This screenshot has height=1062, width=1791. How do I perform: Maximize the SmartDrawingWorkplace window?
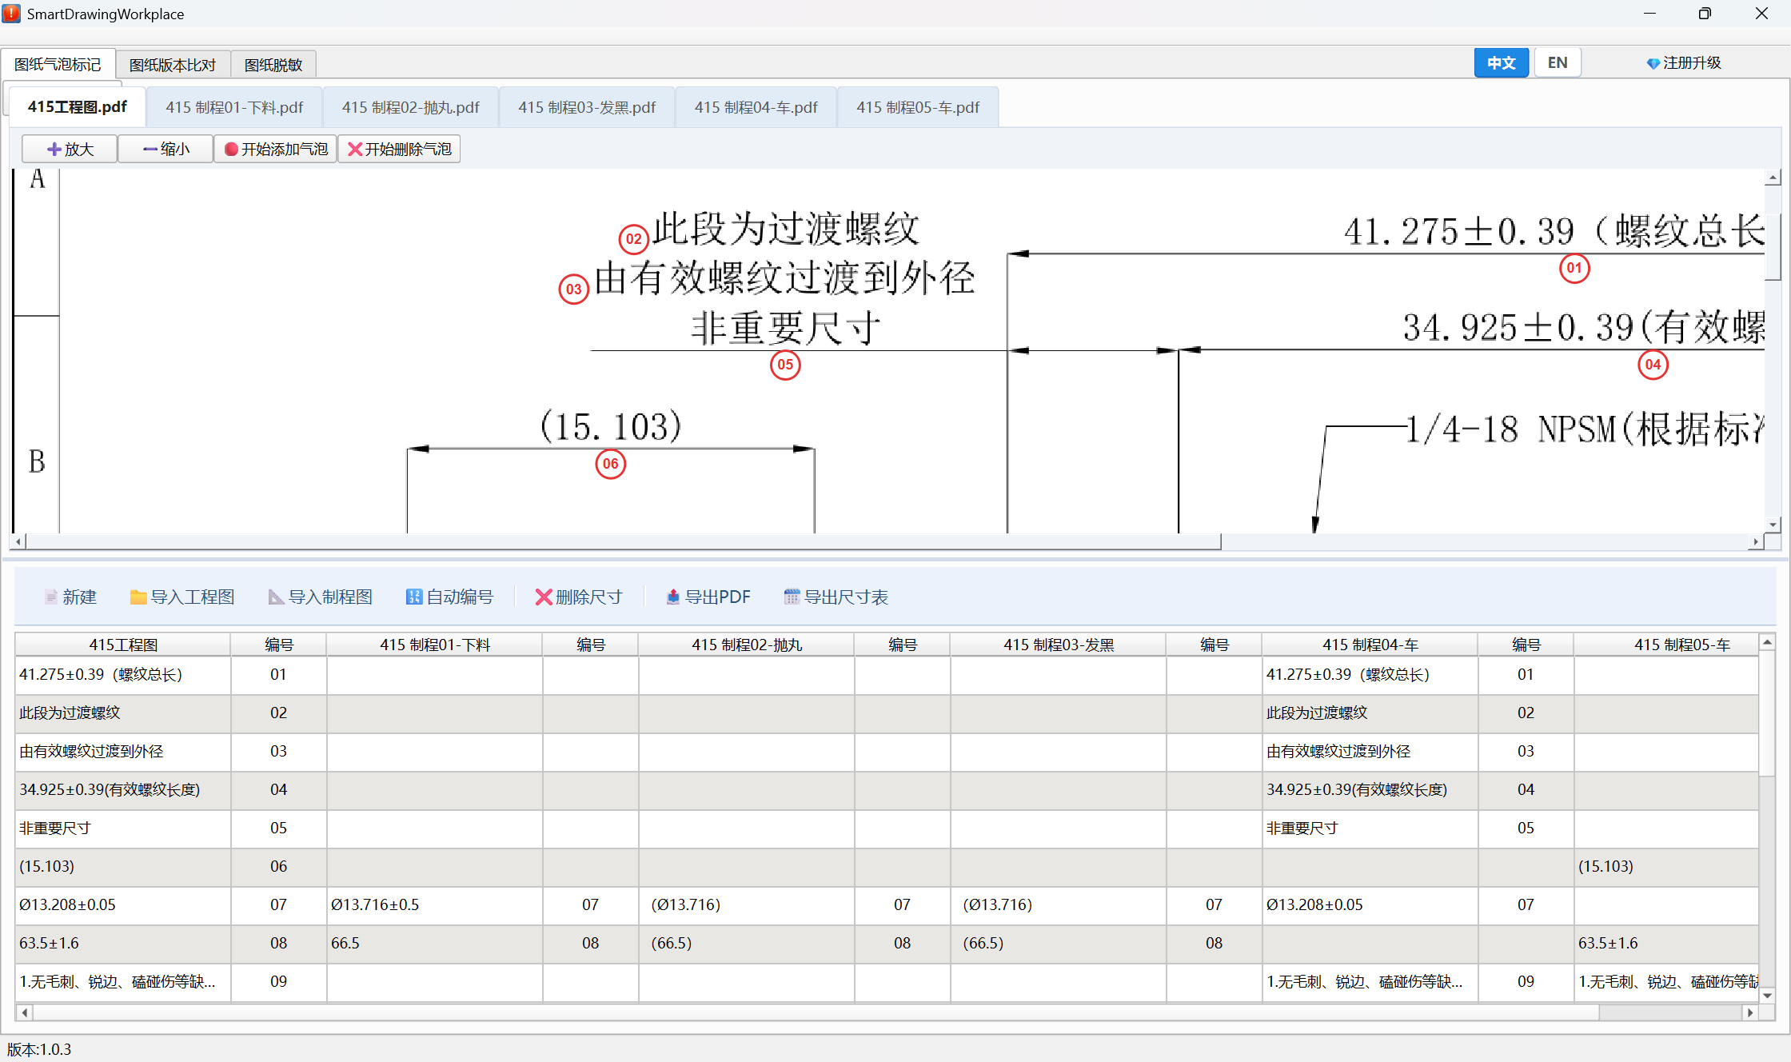[x=1705, y=14]
